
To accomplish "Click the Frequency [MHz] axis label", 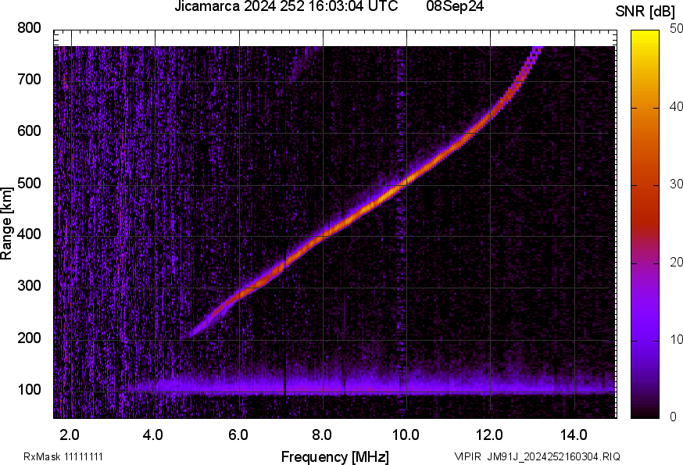I will click(x=334, y=456).
